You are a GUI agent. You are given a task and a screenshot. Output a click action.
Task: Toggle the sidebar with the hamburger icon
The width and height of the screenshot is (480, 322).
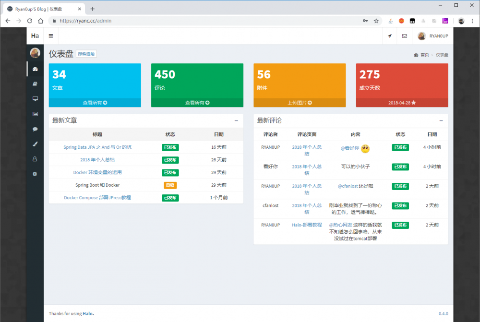coord(50,36)
